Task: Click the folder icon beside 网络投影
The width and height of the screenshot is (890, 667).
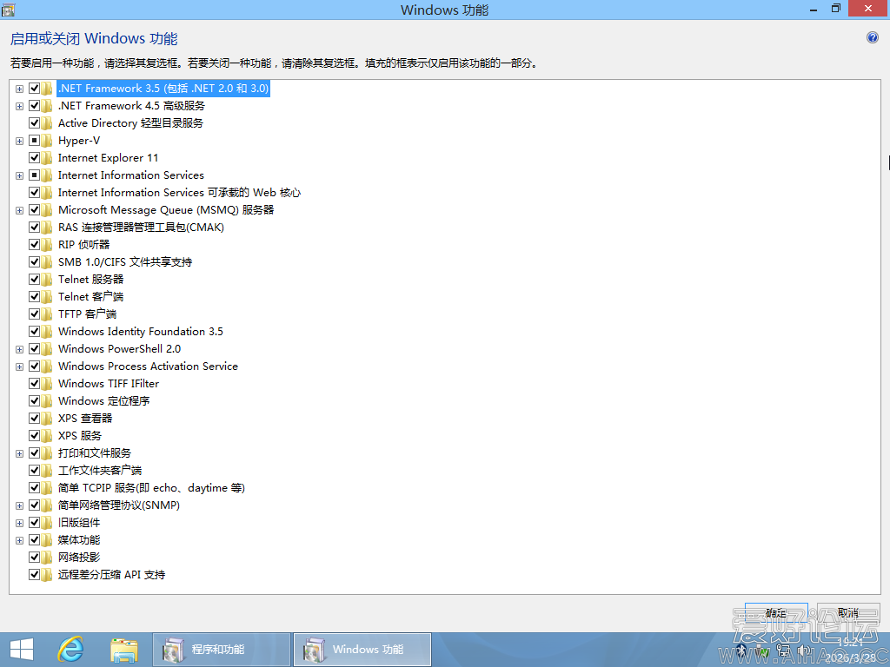Action: click(x=47, y=557)
